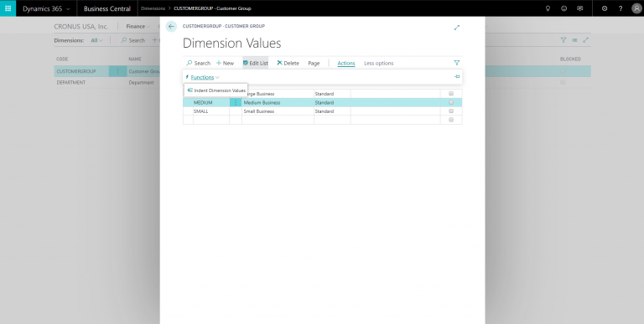Open the Dynamics 365 dropdown chevron
The image size is (644, 324).
pos(68,8)
